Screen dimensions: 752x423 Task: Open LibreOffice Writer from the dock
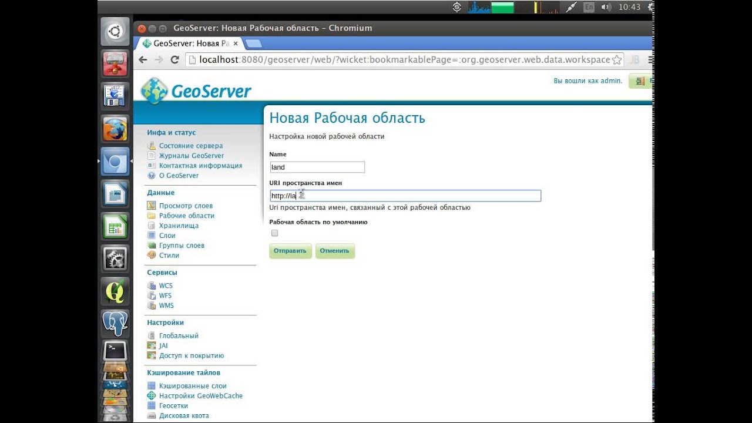tap(115, 193)
